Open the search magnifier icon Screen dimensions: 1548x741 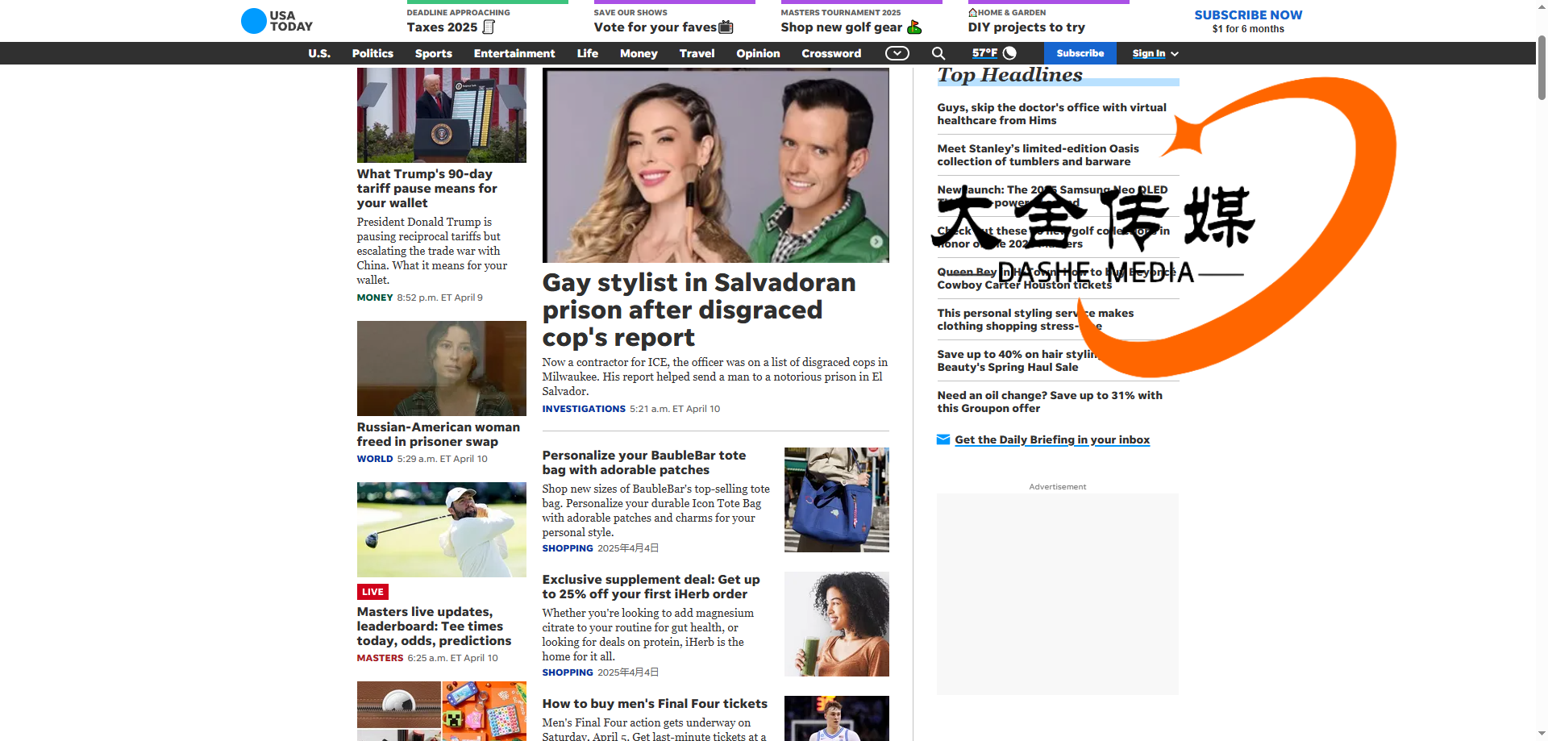pyautogui.click(x=938, y=53)
